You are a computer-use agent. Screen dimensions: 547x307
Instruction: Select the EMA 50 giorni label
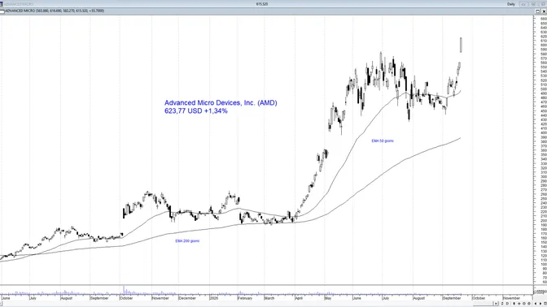[x=383, y=141]
